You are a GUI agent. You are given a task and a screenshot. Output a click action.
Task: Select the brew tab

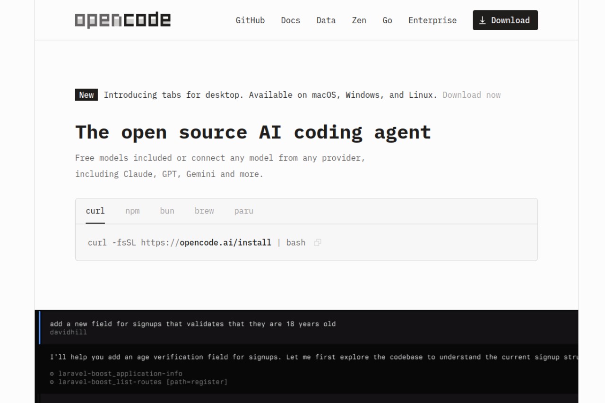(204, 211)
